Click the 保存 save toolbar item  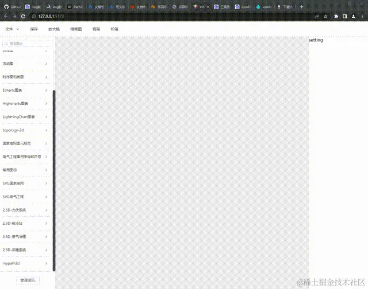pos(34,29)
